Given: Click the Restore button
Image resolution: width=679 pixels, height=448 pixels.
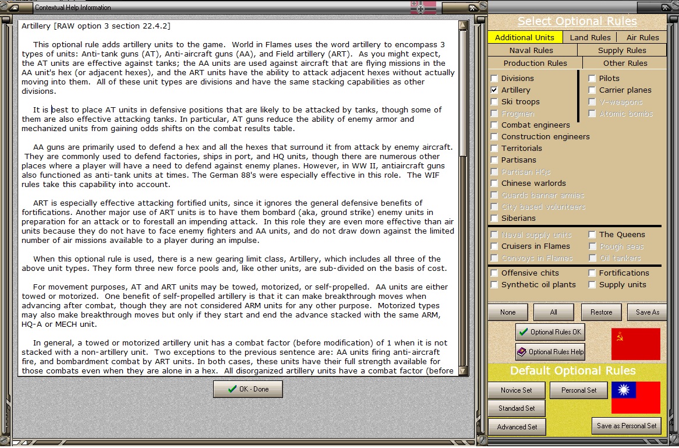Looking at the screenshot, I should (x=601, y=312).
